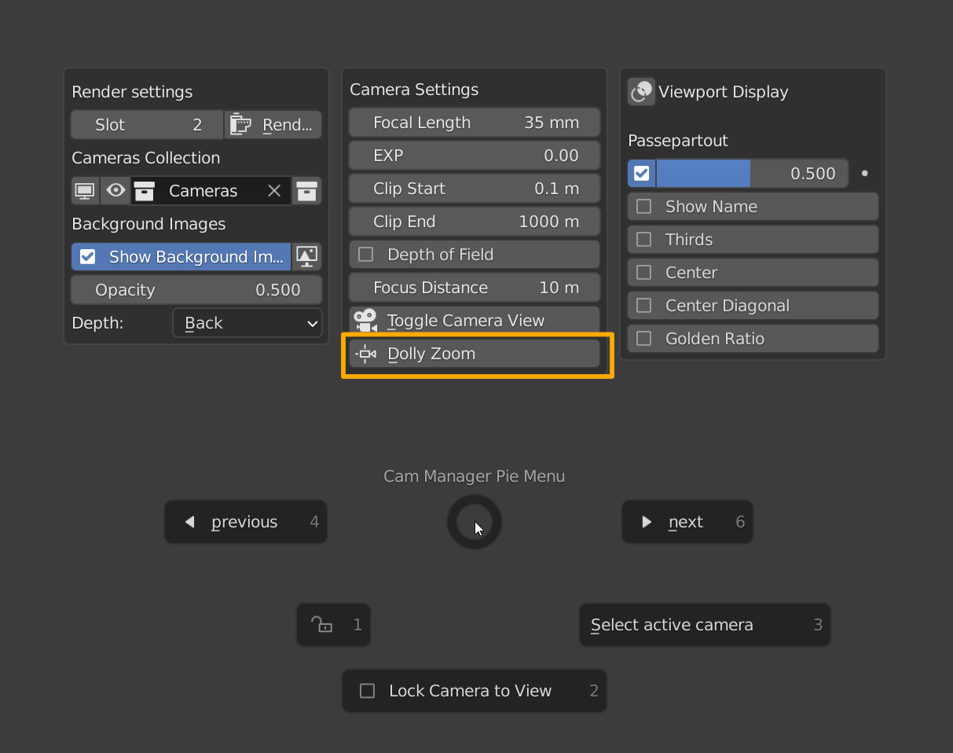953x753 pixels.
Task: Click the background image icon beside Show Background
Action: click(x=306, y=256)
